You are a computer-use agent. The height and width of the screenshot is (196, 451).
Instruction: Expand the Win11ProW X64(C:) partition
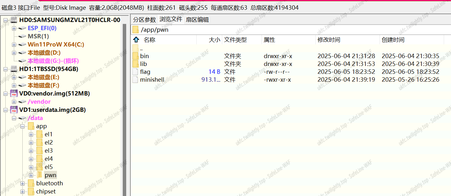point(14,45)
